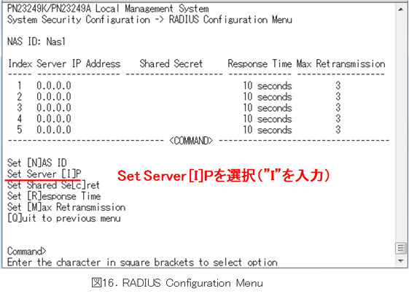Click the figure caption 図16. RADIUS Configuration Menu
Screen dimensions: 409x299
coord(177,283)
